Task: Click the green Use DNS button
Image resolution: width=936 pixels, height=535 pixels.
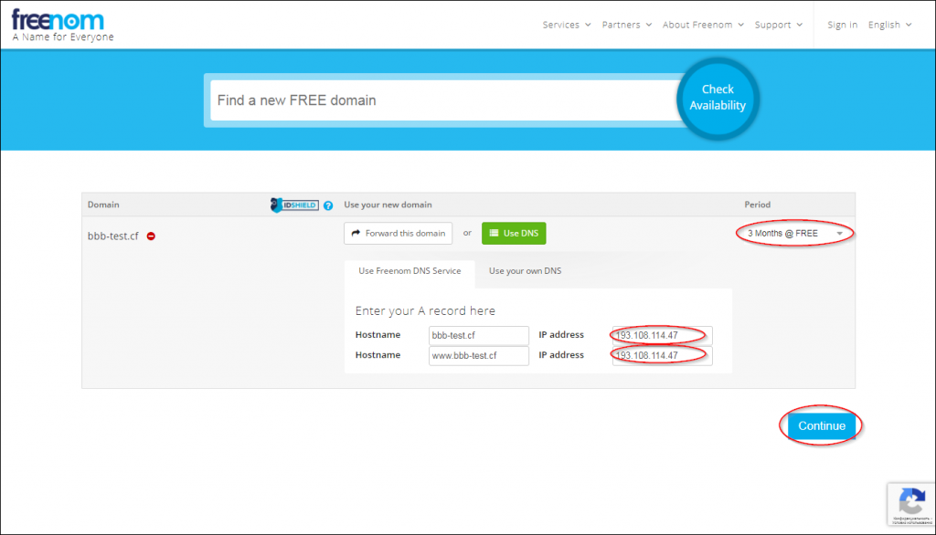Action: click(x=514, y=233)
